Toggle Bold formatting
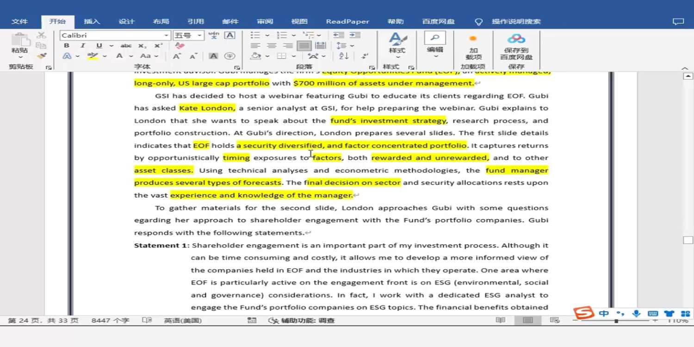The height and width of the screenshot is (347, 694). click(67, 46)
